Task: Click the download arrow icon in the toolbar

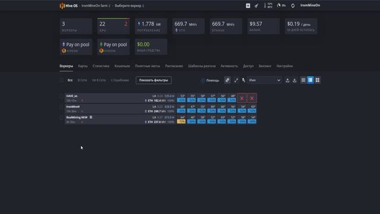Action: coord(294,80)
